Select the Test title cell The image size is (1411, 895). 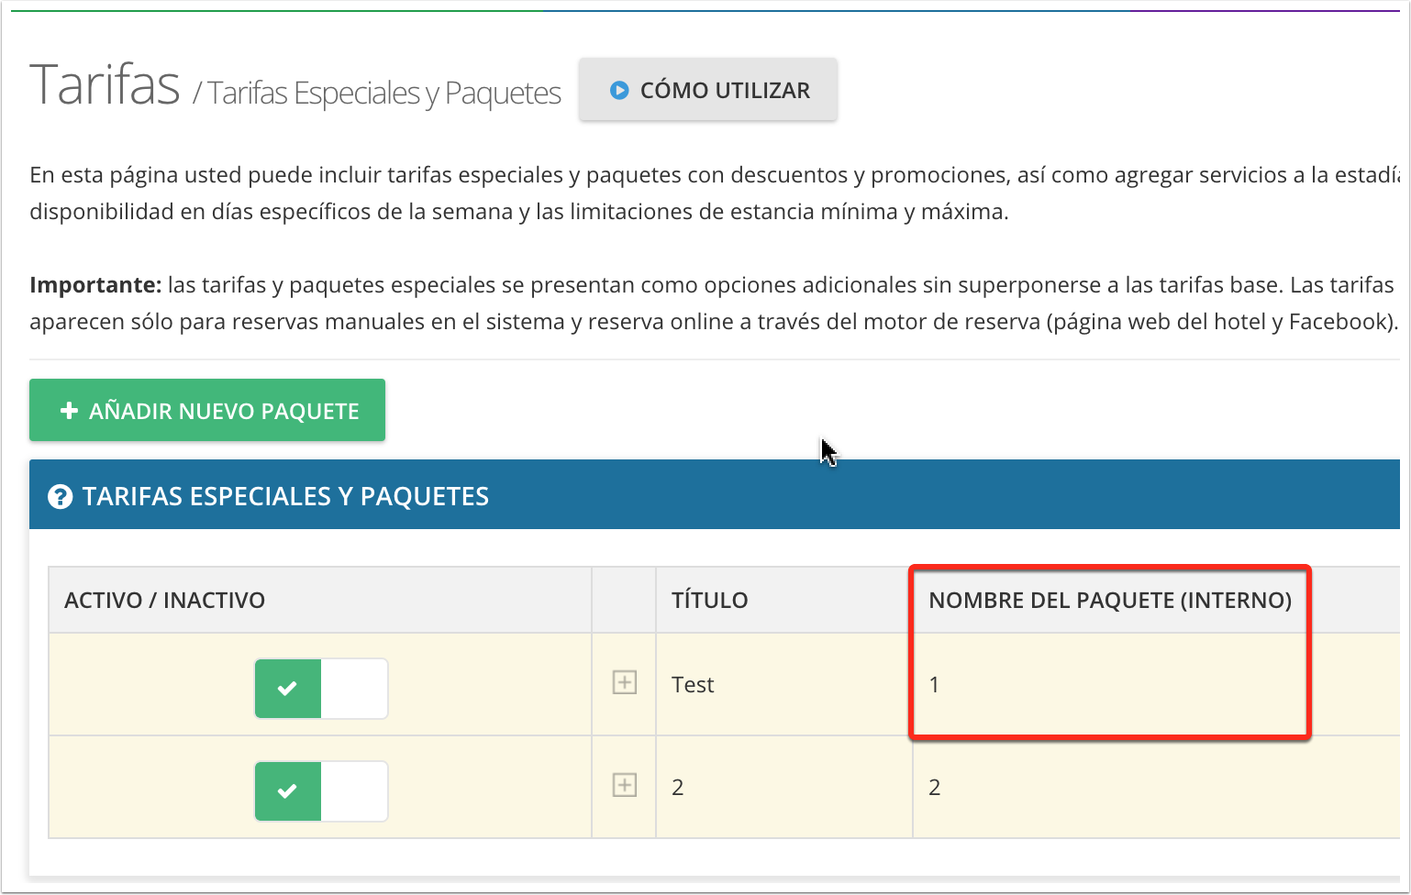[x=693, y=685]
